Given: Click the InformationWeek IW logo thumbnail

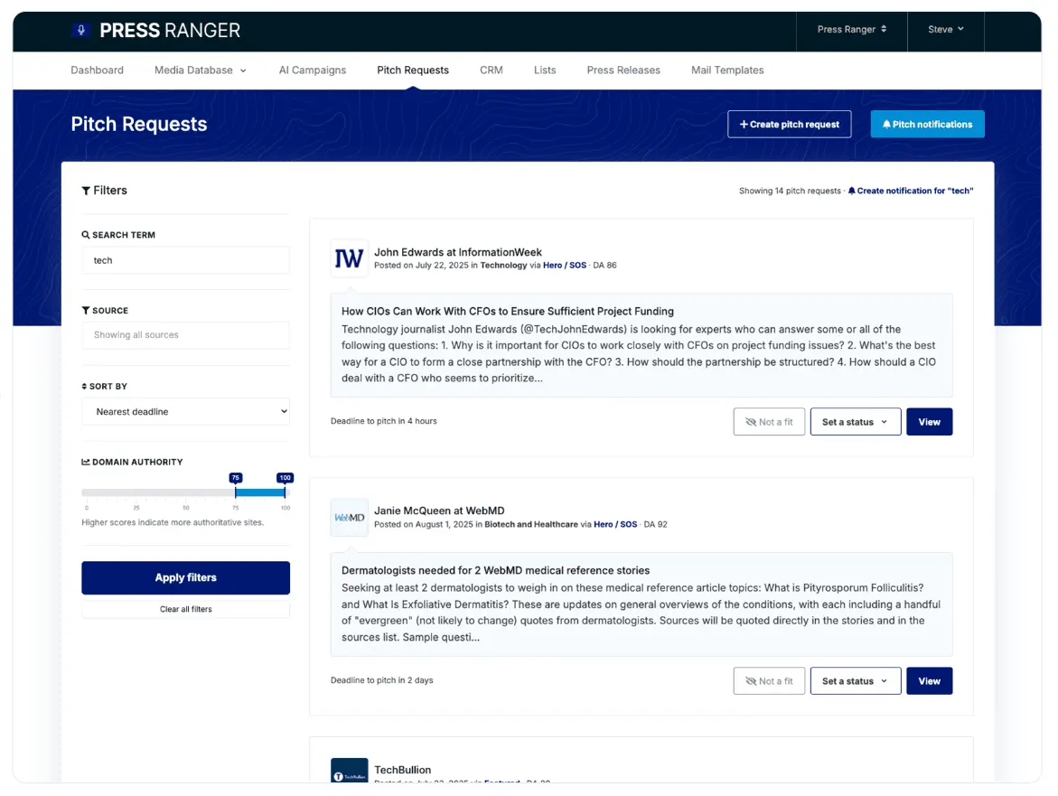Looking at the screenshot, I should coord(349,258).
